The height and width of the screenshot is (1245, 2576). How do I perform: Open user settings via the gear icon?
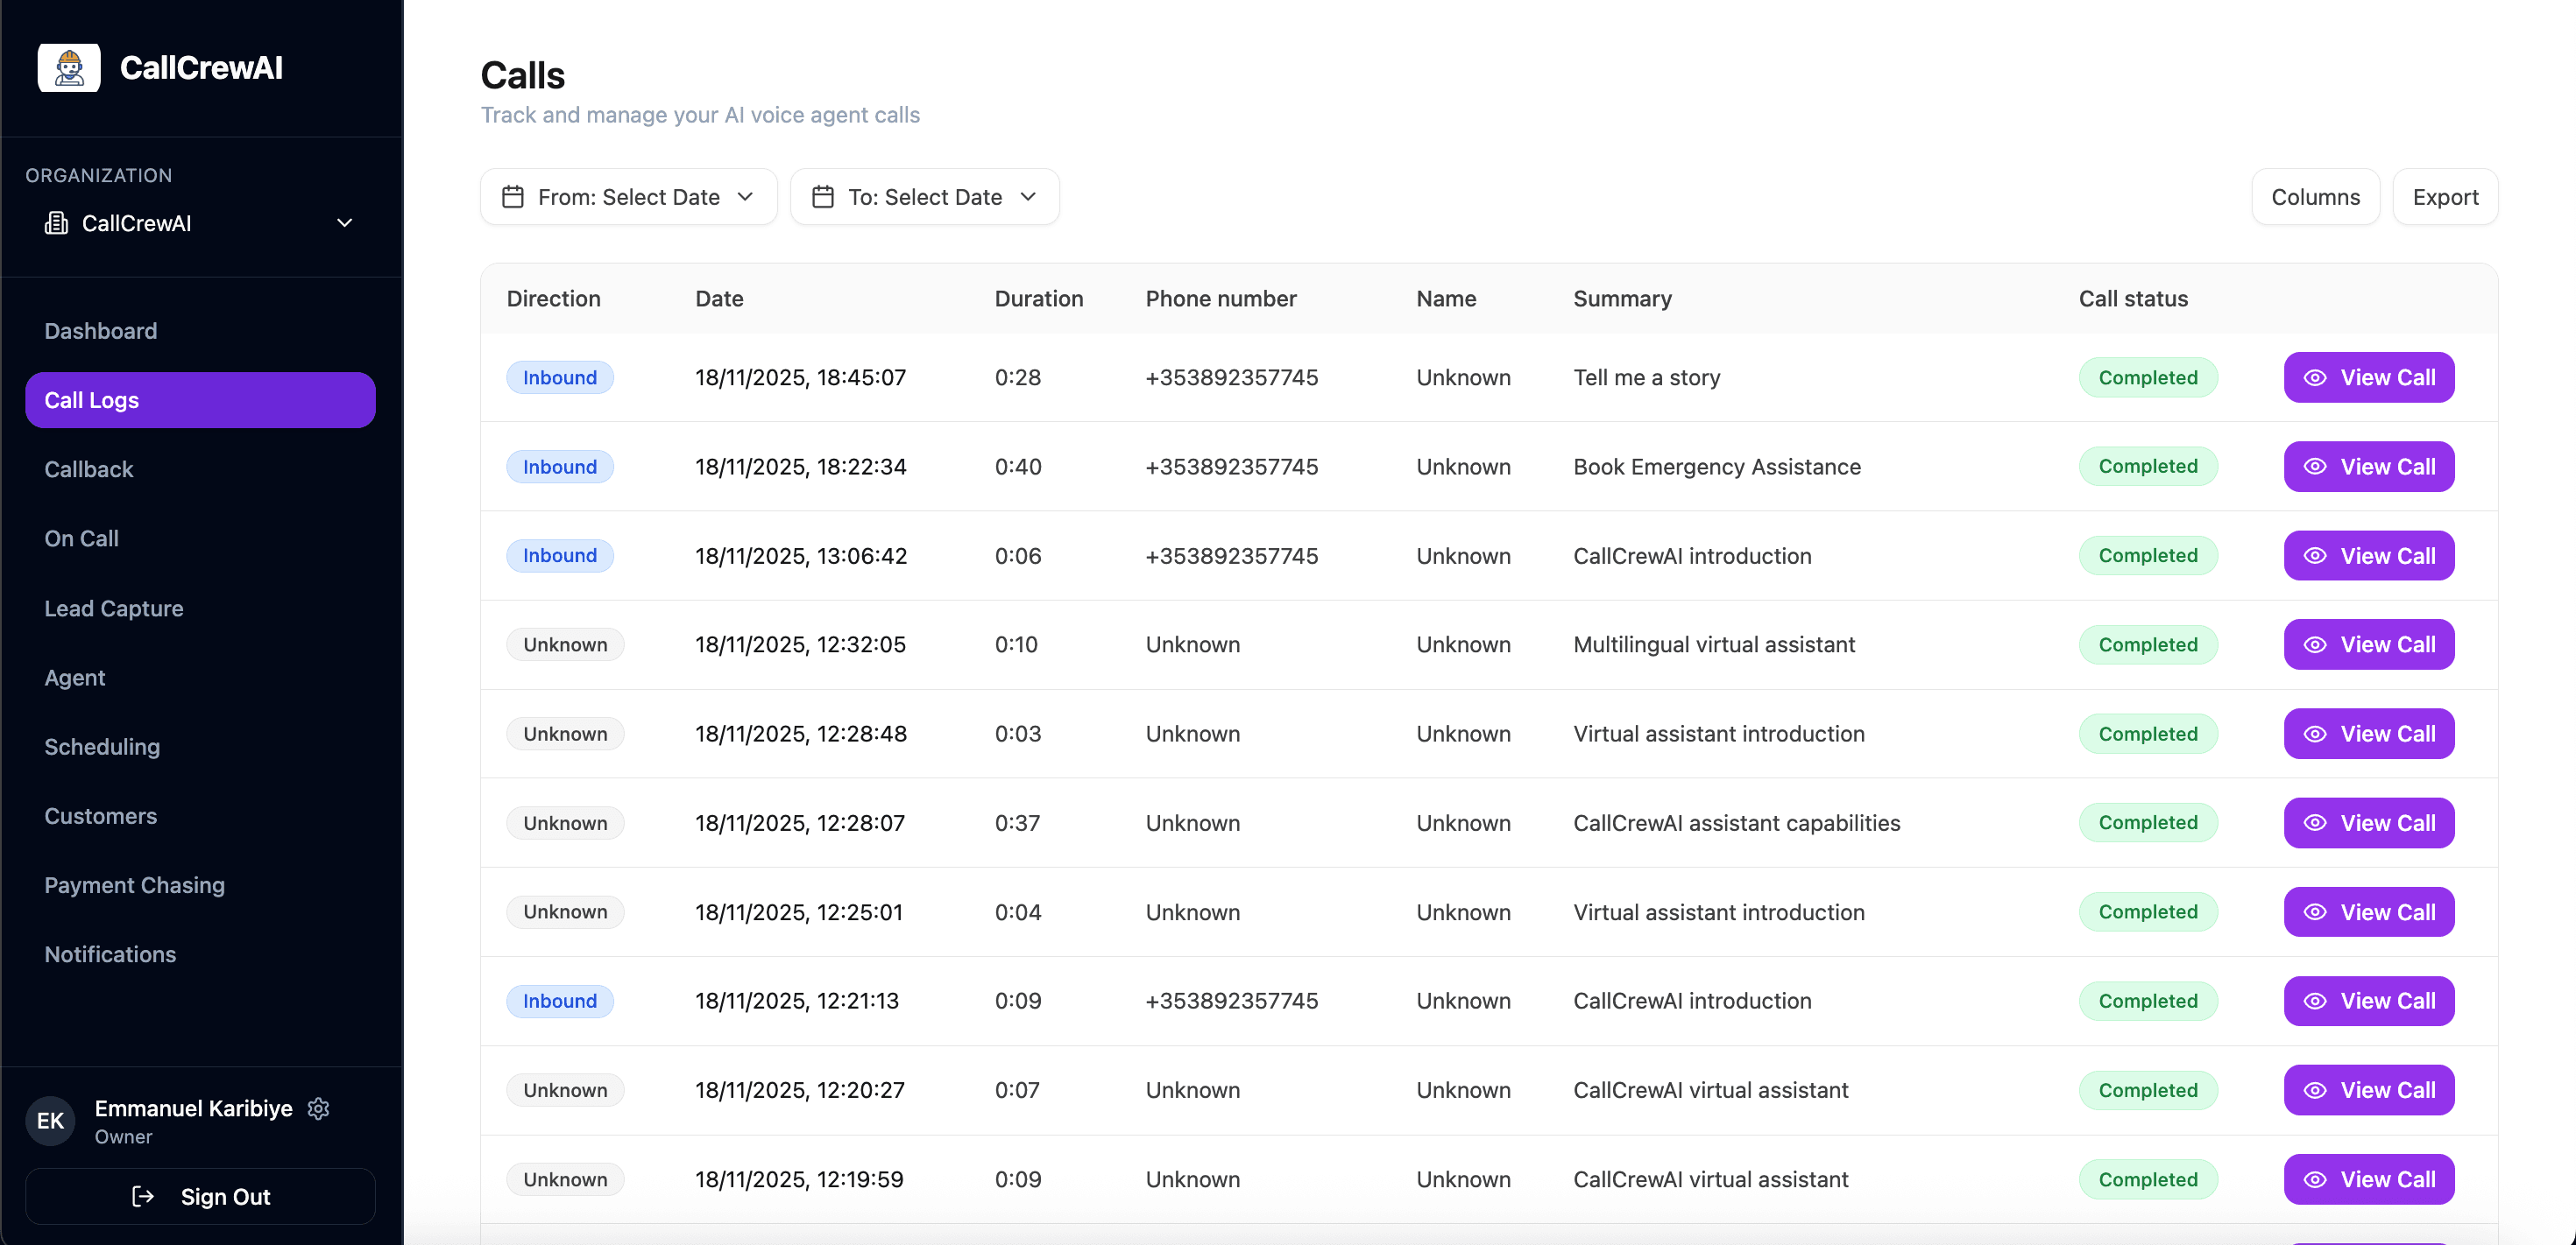click(318, 1108)
